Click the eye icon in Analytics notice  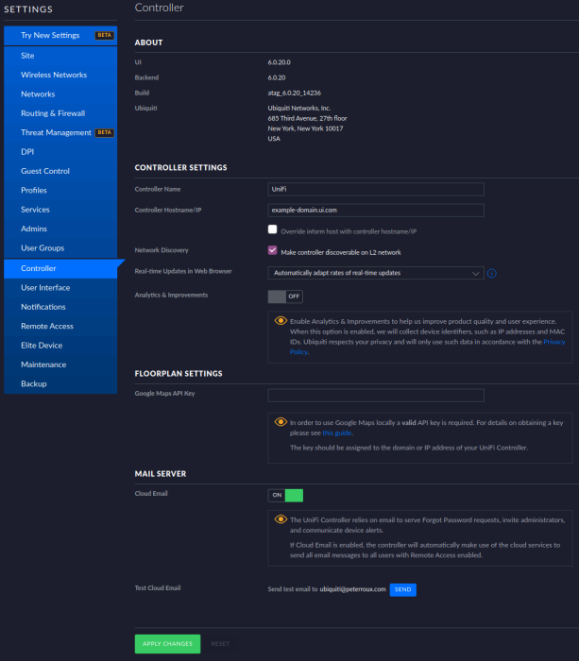[281, 321]
